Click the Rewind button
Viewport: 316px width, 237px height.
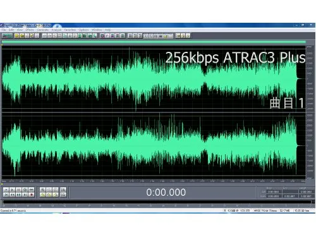coord(12,195)
